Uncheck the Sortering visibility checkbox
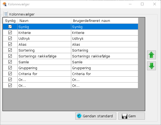This screenshot has width=161, height=125. (x=10, y=50)
